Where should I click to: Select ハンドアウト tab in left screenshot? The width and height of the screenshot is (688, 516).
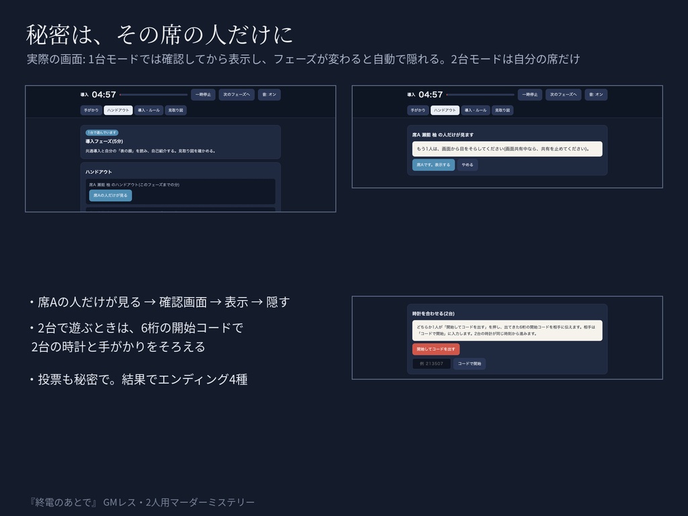pyautogui.click(x=118, y=110)
